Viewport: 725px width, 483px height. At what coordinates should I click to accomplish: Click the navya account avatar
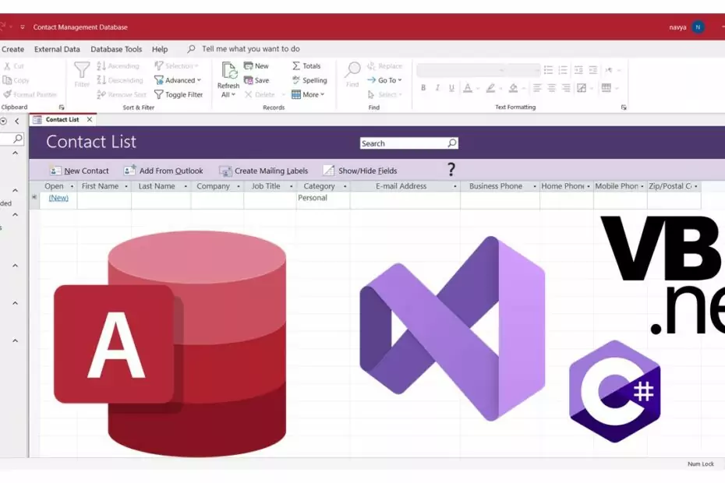(x=698, y=27)
